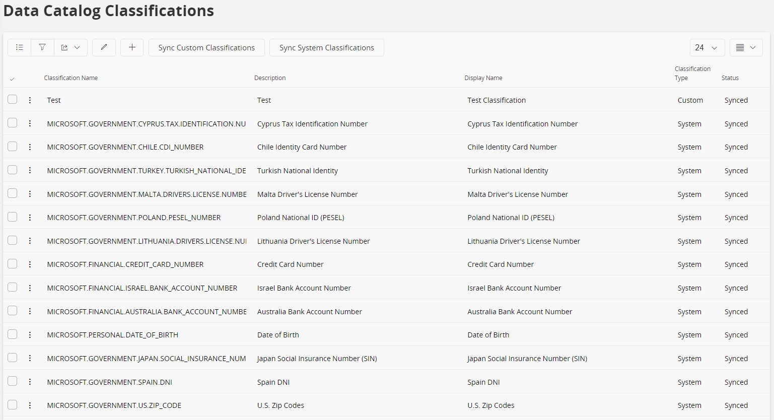The image size is (774, 420).
Task: Open the kebab menu on the Test row
Action: [30, 100]
